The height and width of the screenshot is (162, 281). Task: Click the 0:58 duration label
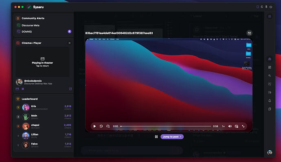tap(215, 126)
